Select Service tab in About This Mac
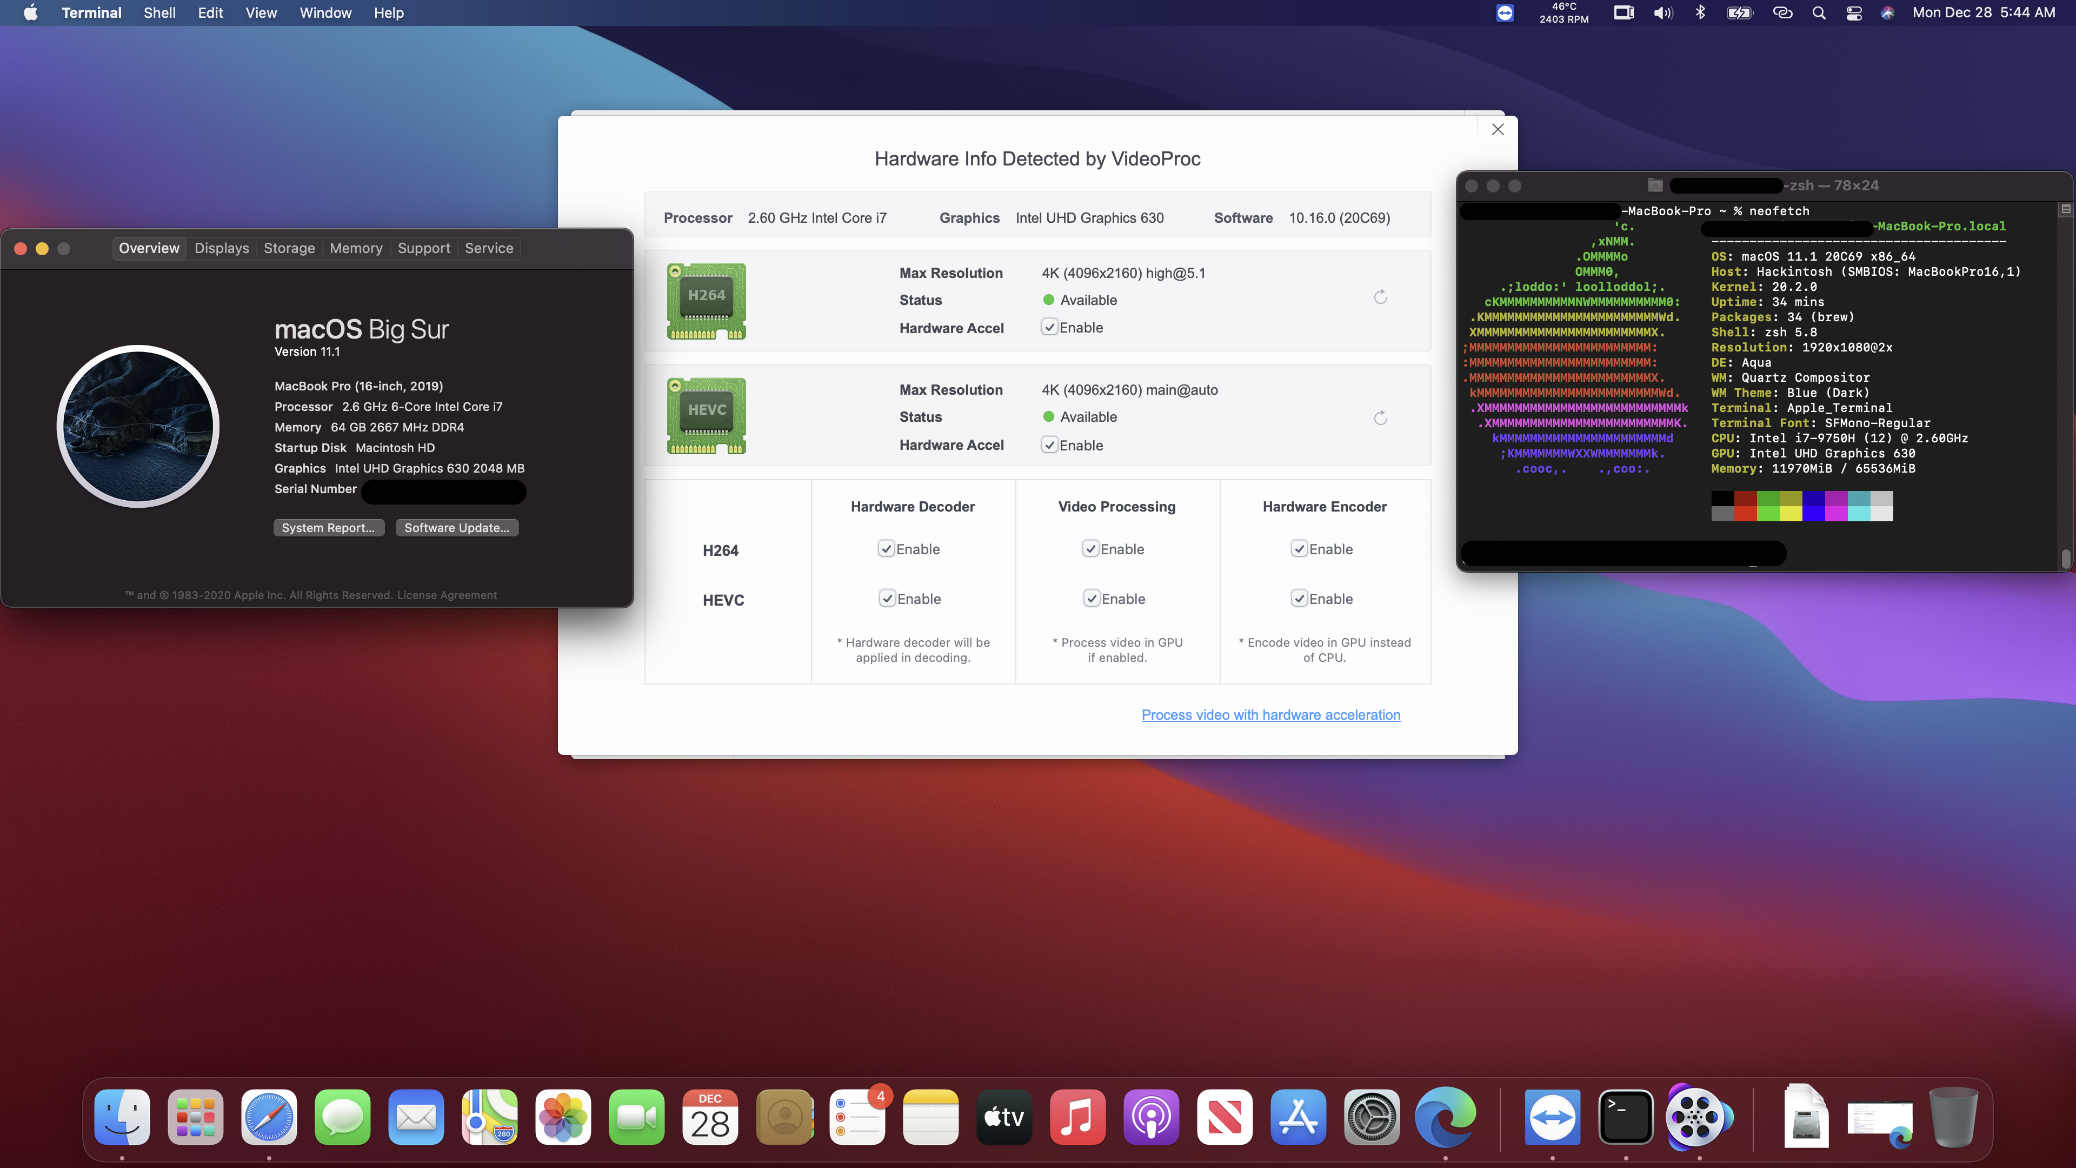The width and height of the screenshot is (2076, 1168). coord(488,248)
